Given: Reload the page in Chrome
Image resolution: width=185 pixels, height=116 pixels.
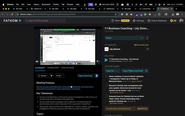Looking at the screenshot, I should [12, 14].
